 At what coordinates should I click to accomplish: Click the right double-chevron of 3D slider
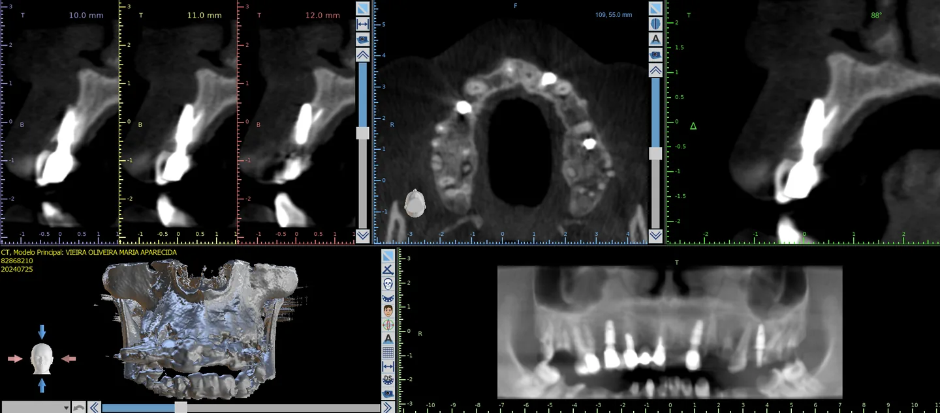(388, 407)
